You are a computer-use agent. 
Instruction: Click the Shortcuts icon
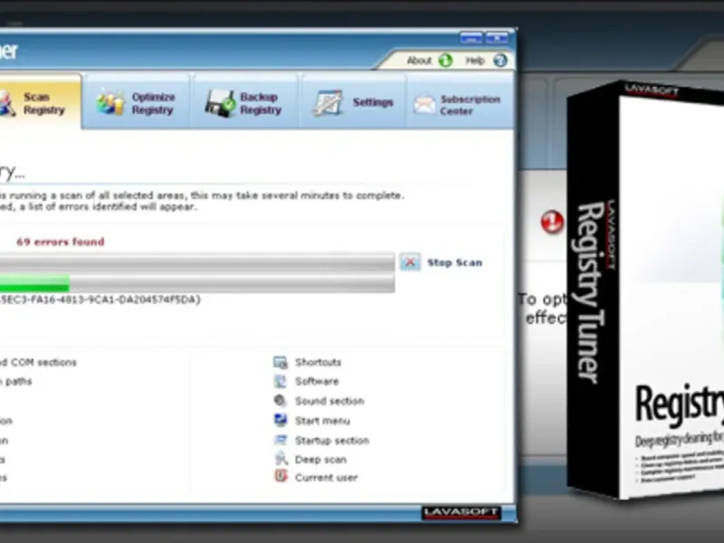(281, 363)
